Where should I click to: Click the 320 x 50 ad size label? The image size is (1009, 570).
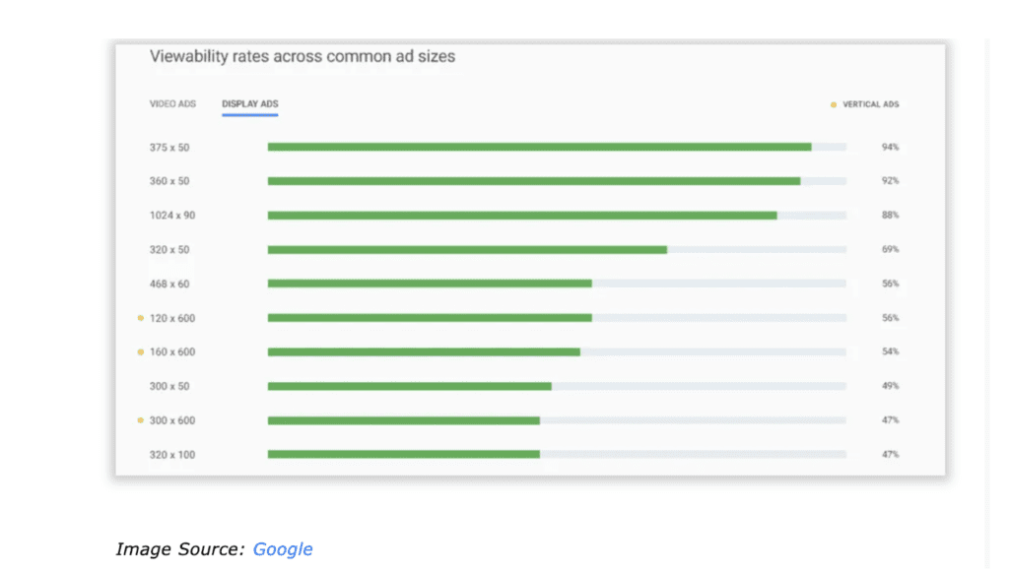tap(169, 250)
